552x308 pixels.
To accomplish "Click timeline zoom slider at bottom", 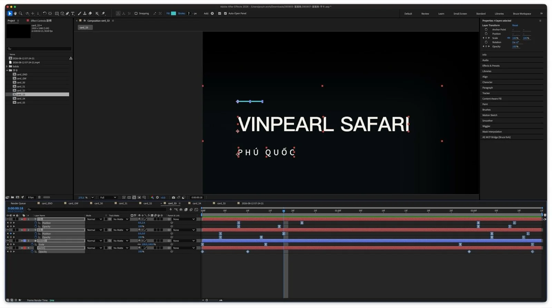I will (x=212, y=300).
